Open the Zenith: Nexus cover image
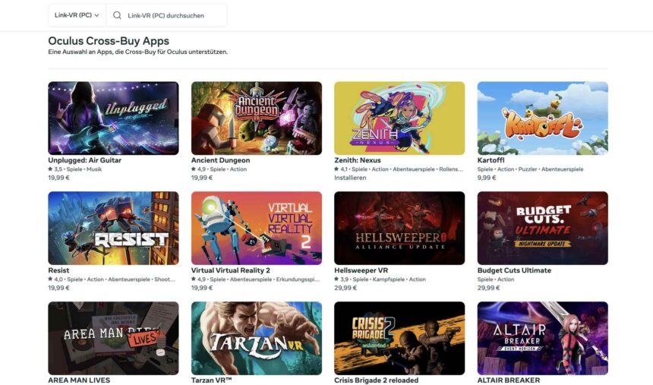The height and width of the screenshot is (385, 653). click(x=399, y=118)
